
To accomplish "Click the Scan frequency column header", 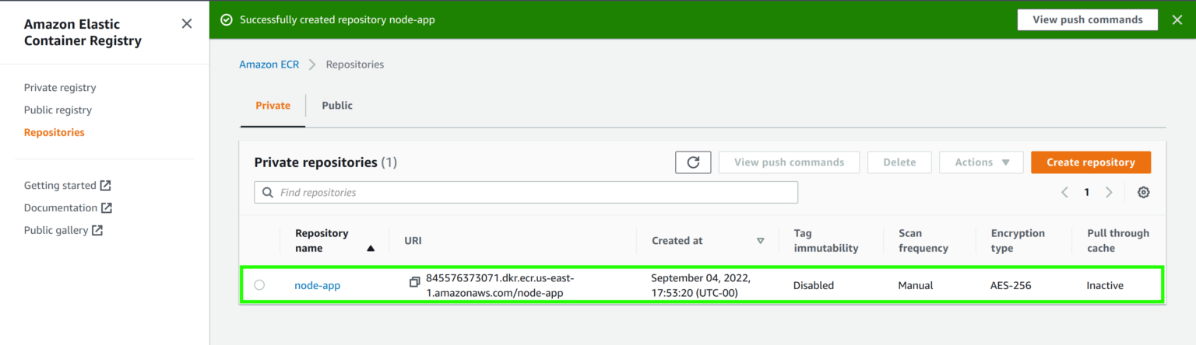I will coord(923,241).
